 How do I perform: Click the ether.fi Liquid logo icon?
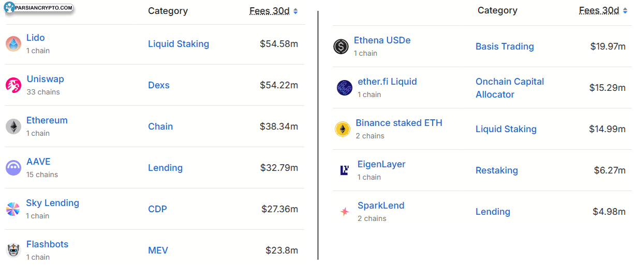(x=345, y=88)
